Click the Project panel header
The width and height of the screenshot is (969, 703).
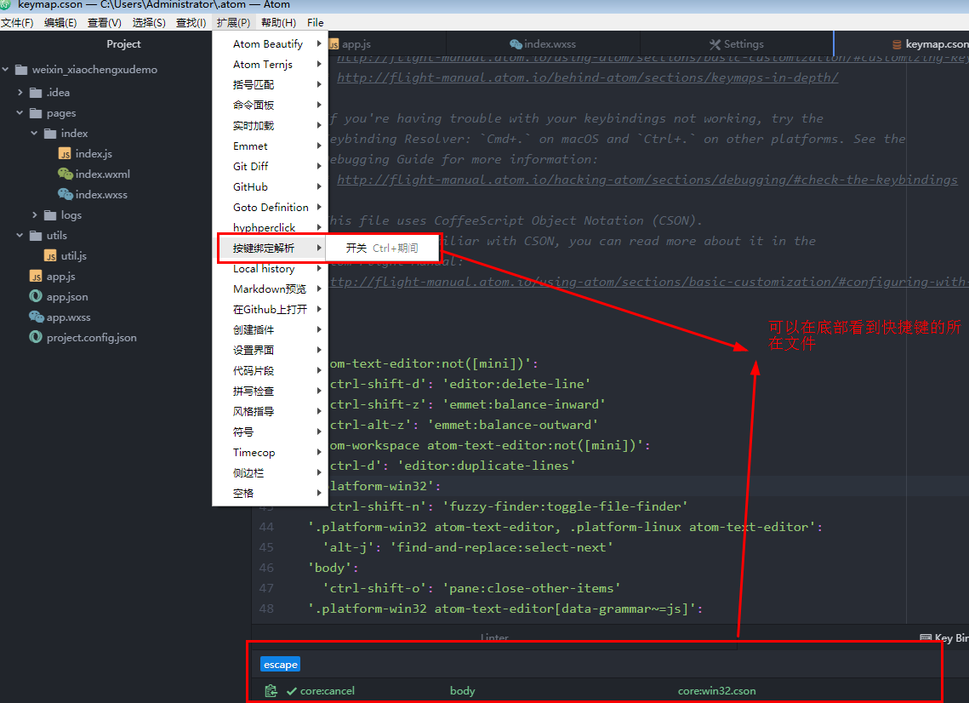tap(123, 44)
